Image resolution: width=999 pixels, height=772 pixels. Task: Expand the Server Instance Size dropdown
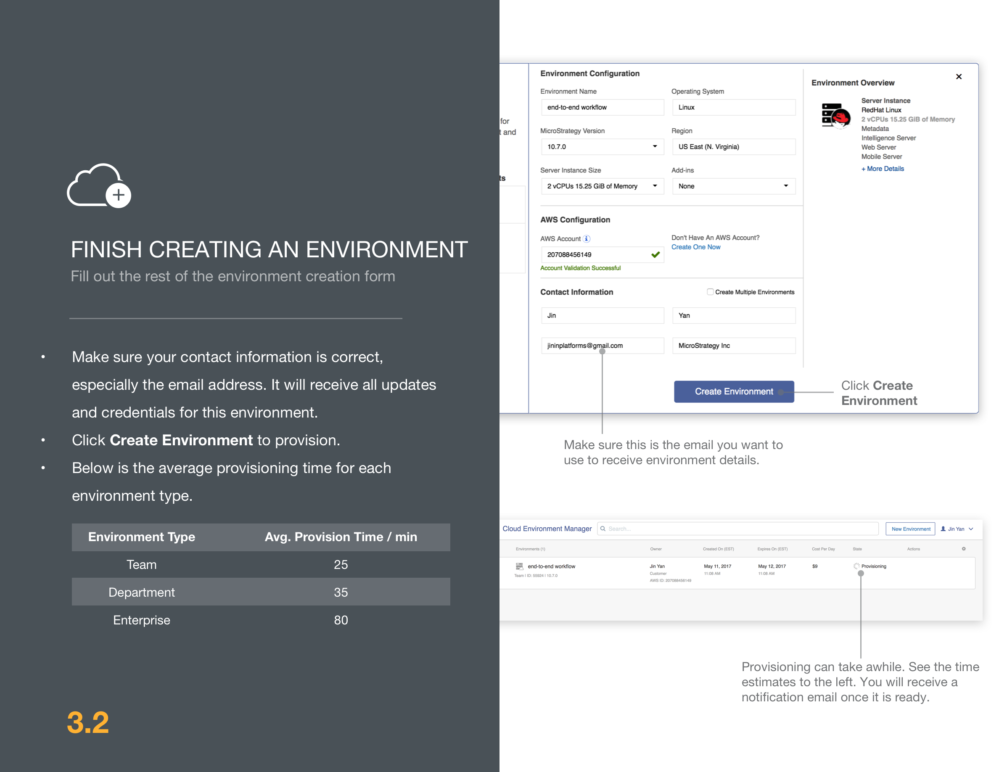pos(655,186)
